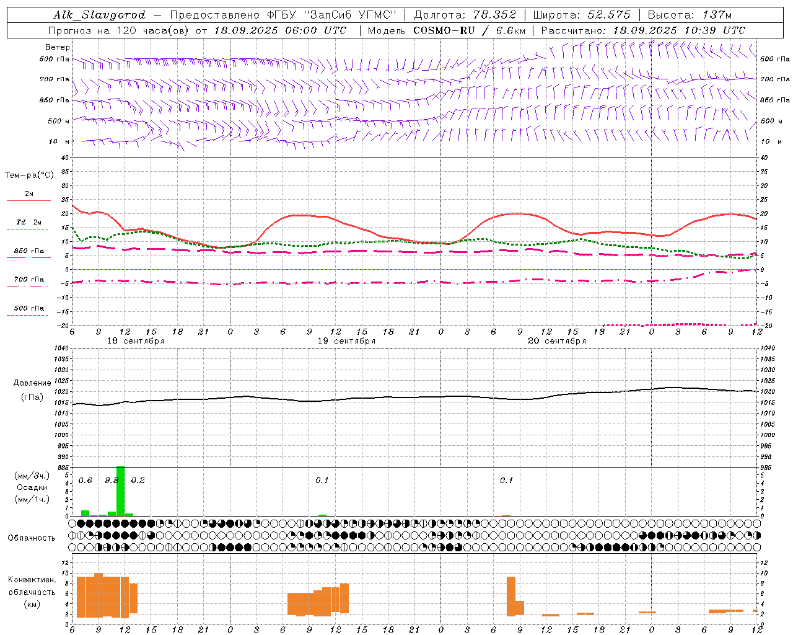
Task: Click the 40 tick on left temperature axis
Action: [x=64, y=158]
